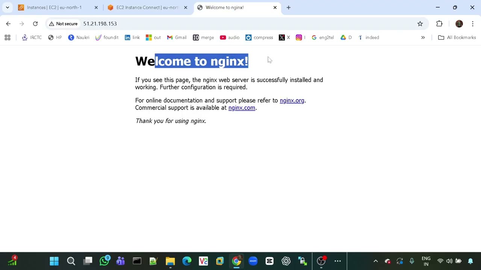The height and width of the screenshot is (270, 481).
Task: Open the indeed bookmark
Action: coord(368,37)
